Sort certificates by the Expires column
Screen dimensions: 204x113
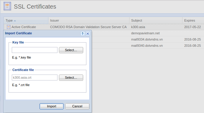[193, 20]
